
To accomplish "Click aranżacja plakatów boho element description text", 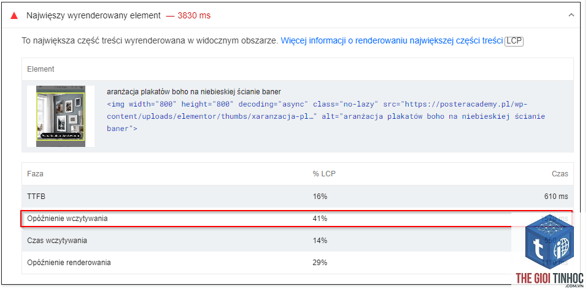I will pyautogui.click(x=194, y=92).
